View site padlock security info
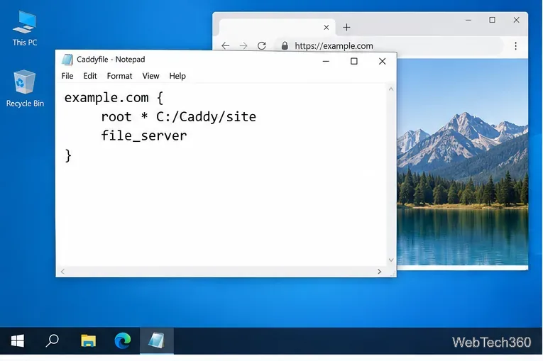Viewport: 543px width, 361px height. pyautogui.click(x=285, y=45)
